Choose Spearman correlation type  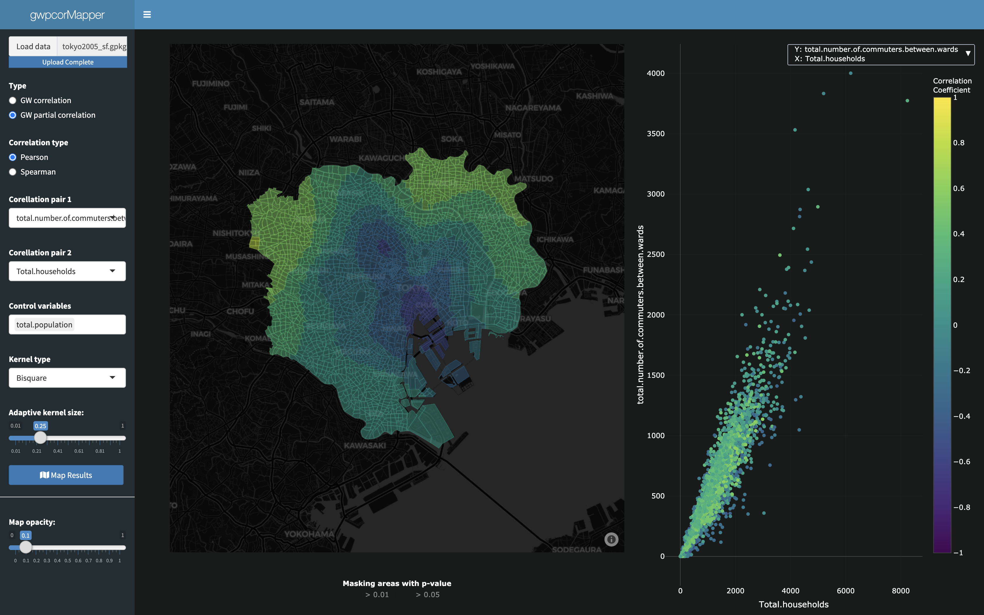coord(13,172)
